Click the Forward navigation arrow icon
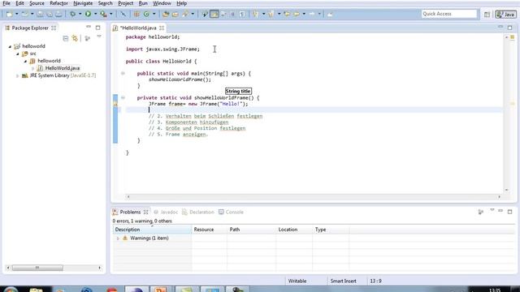 point(312,14)
